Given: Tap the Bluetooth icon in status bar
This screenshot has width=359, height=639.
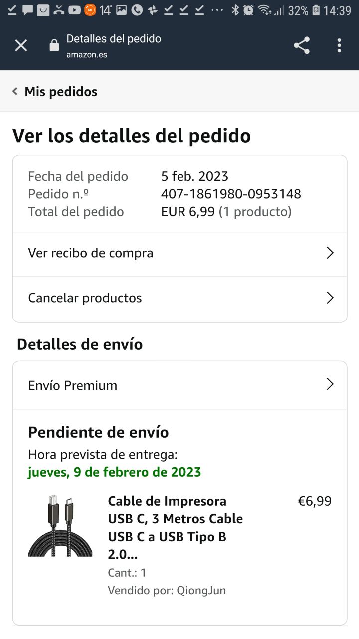Looking at the screenshot, I should tap(235, 10).
